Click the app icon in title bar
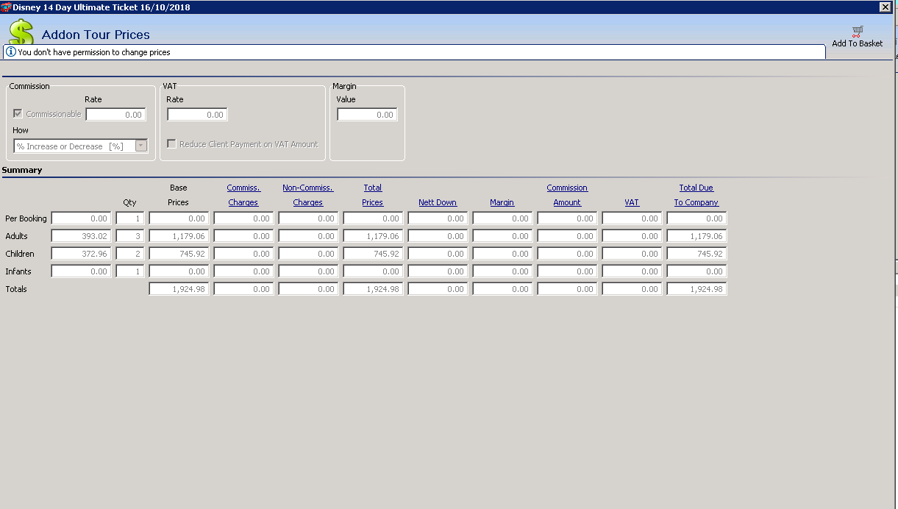 coord(6,7)
